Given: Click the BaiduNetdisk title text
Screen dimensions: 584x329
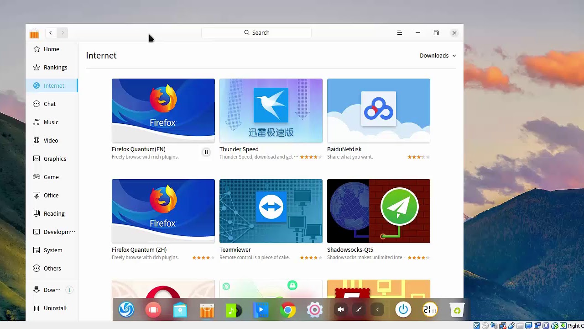Looking at the screenshot, I should click(x=344, y=149).
